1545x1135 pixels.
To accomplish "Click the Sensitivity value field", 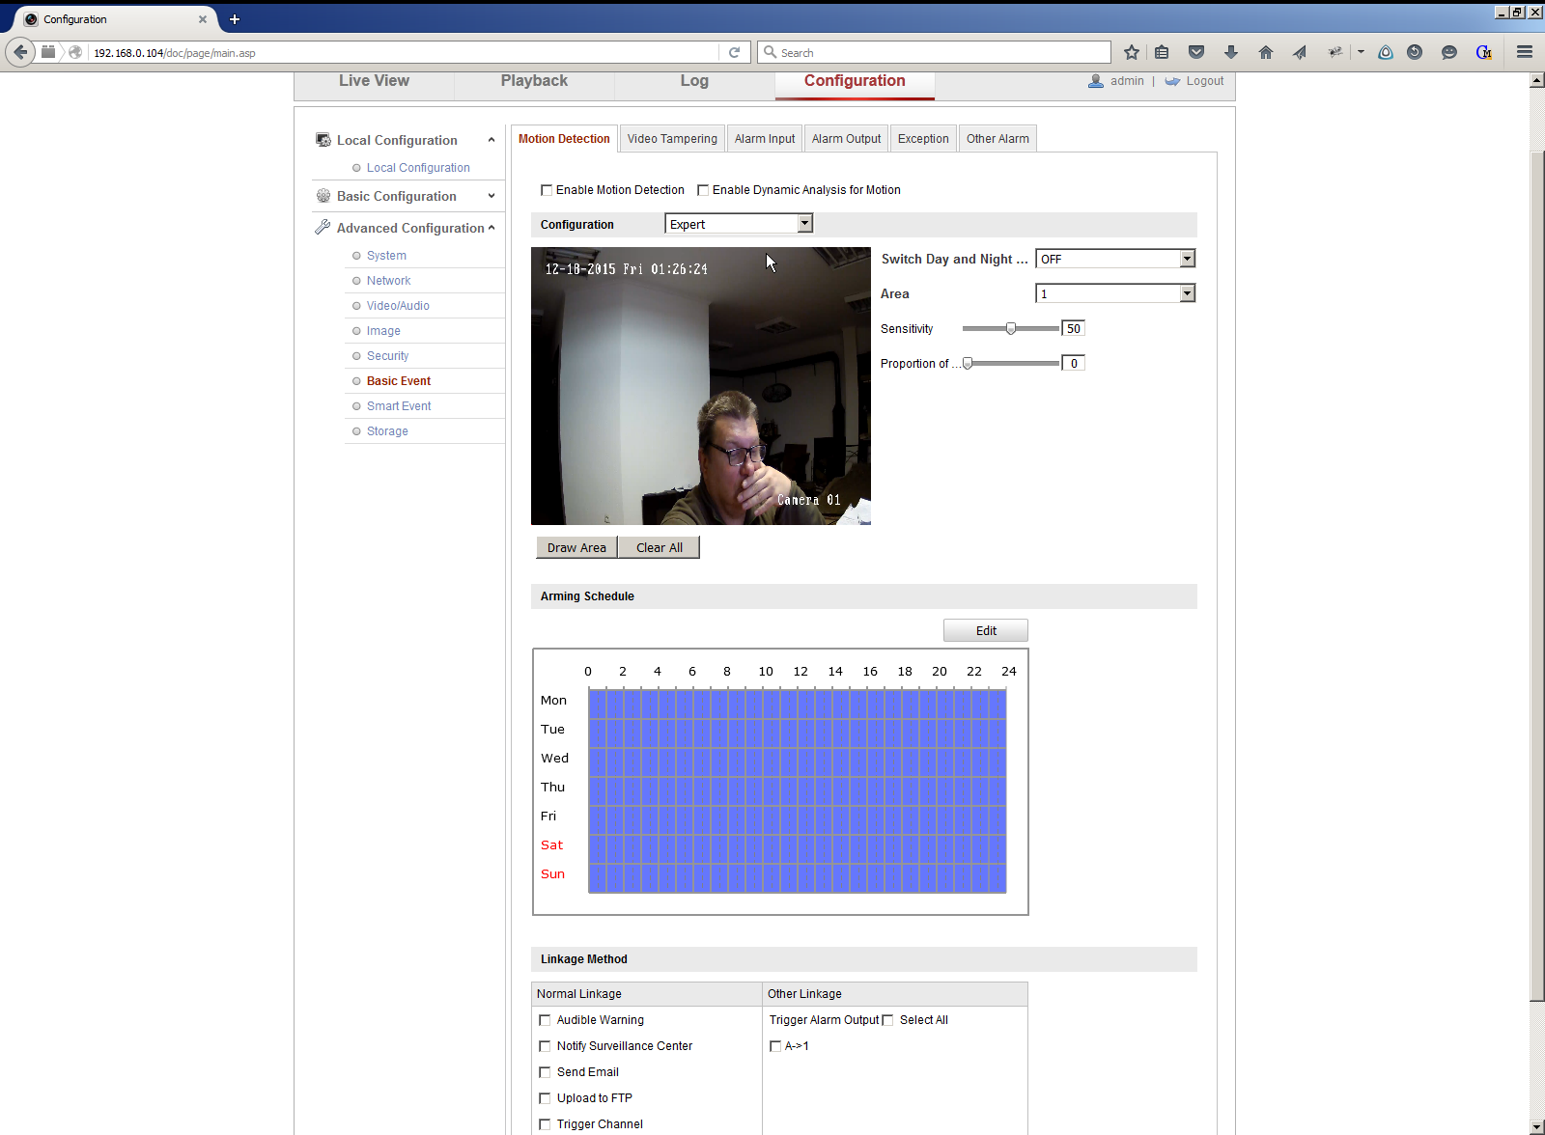I will point(1073,328).
